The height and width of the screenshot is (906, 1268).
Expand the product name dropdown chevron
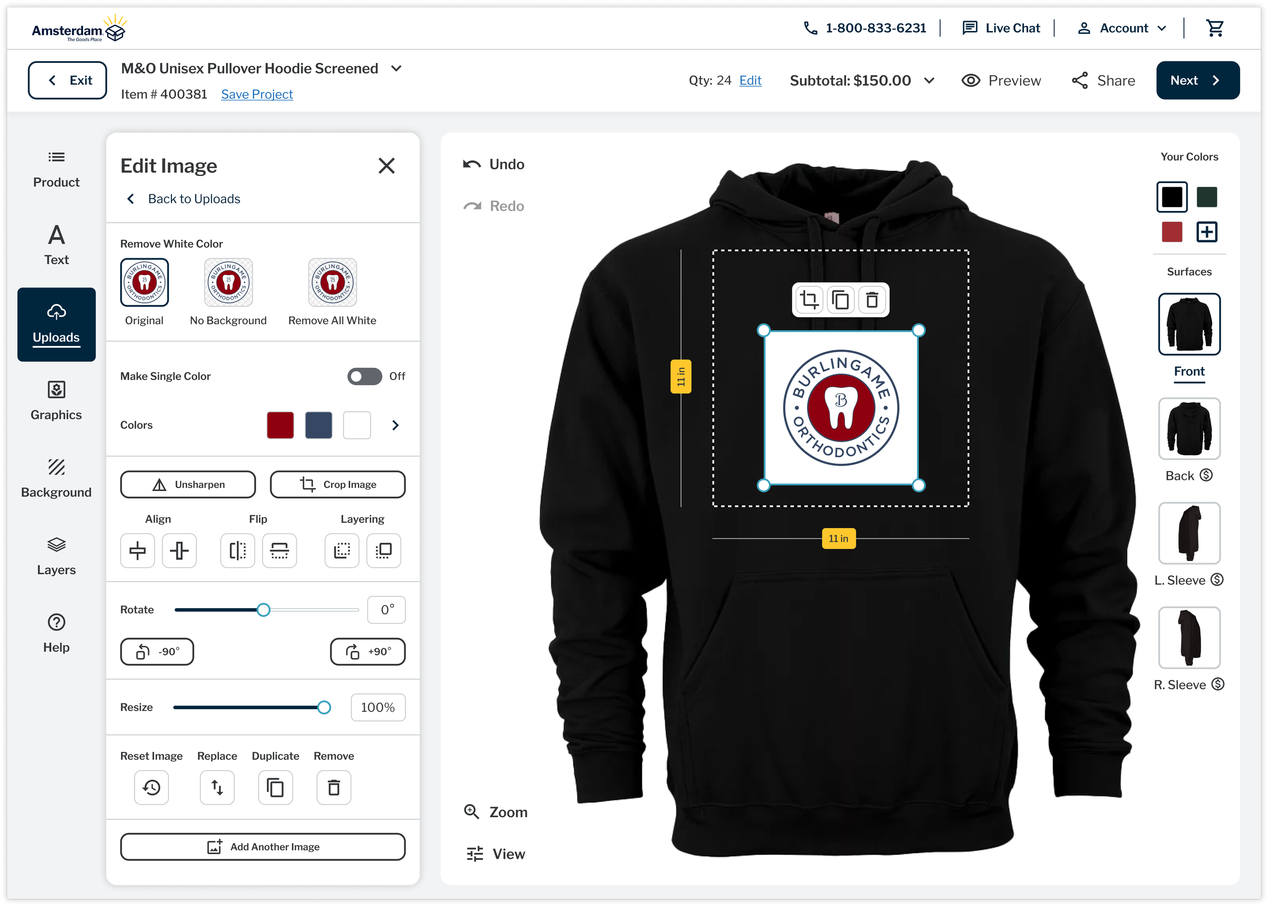pos(396,68)
